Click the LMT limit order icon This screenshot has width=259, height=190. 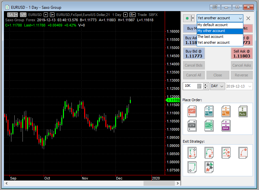point(192,111)
